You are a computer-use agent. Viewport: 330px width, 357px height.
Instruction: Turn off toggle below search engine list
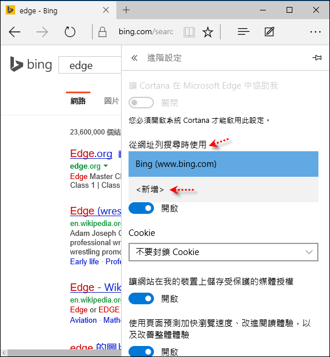coord(141,208)
